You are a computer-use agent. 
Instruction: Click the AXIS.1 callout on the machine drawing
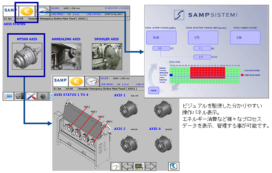coord(87,107)
